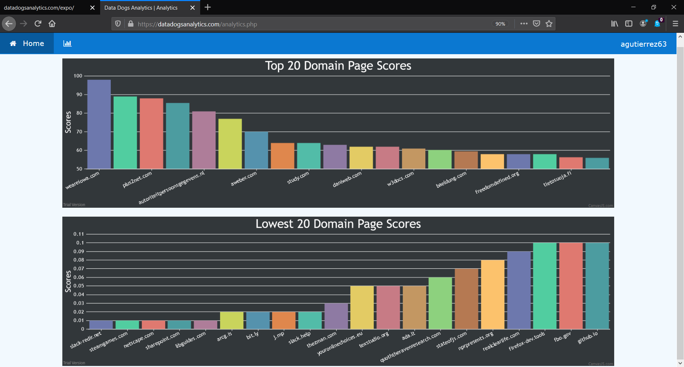Open the analytics bar chart icon in navbar

(x=67, y=43)
